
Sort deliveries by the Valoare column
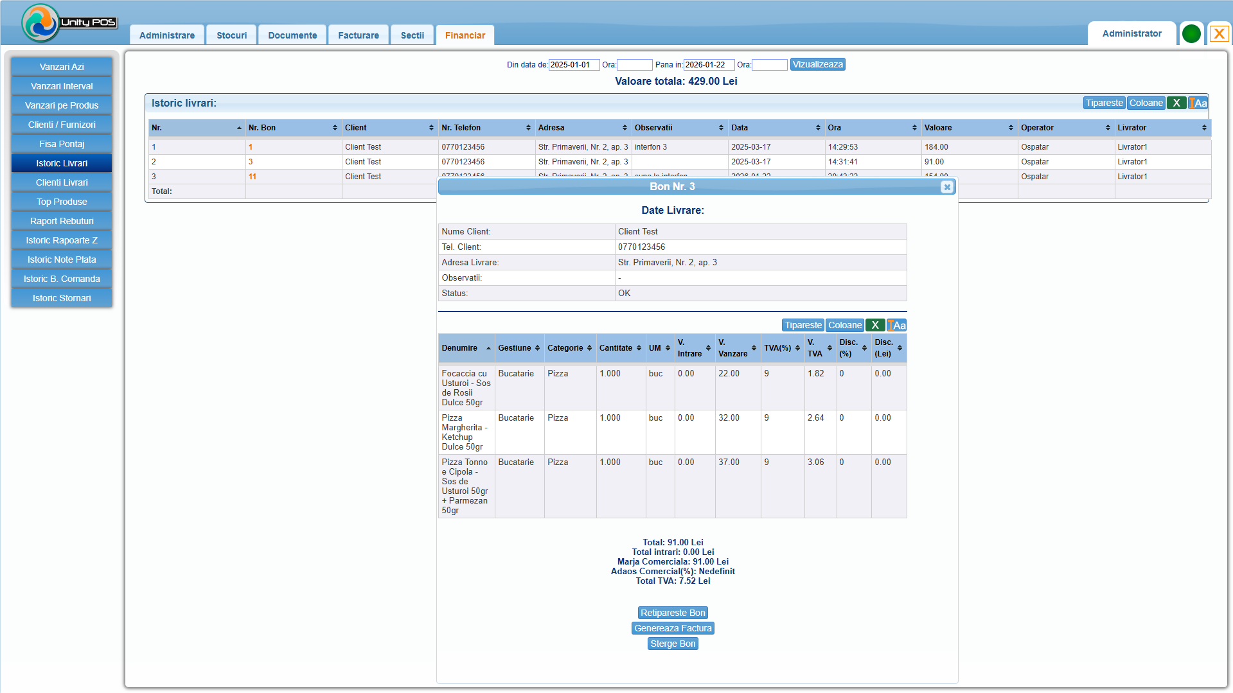tap(968, 128)
